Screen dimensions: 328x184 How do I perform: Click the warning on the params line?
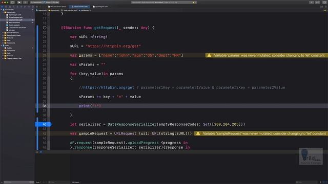point(266,55)
